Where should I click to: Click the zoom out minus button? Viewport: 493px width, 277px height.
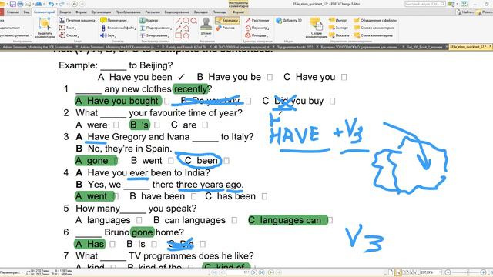pos(448,272)
